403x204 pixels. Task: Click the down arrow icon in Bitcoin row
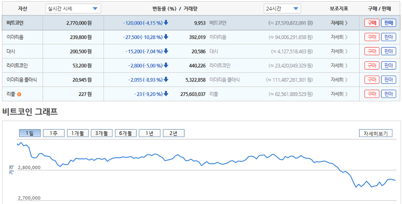(166, 23)
